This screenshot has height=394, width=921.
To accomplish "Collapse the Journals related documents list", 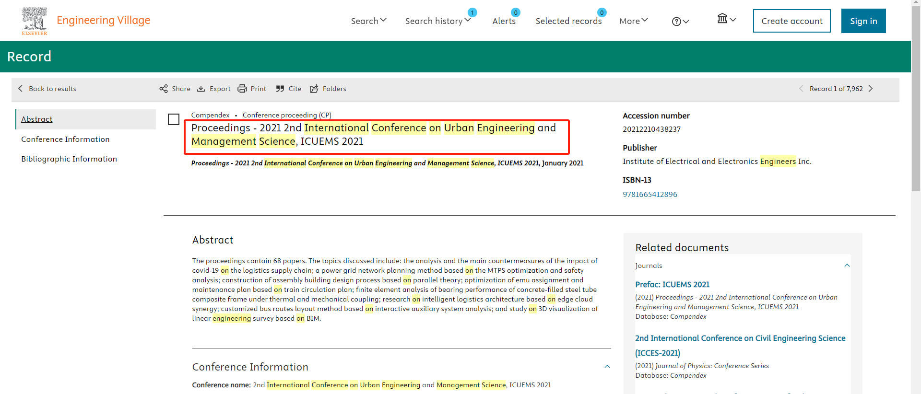I will [x=847, y=266].
